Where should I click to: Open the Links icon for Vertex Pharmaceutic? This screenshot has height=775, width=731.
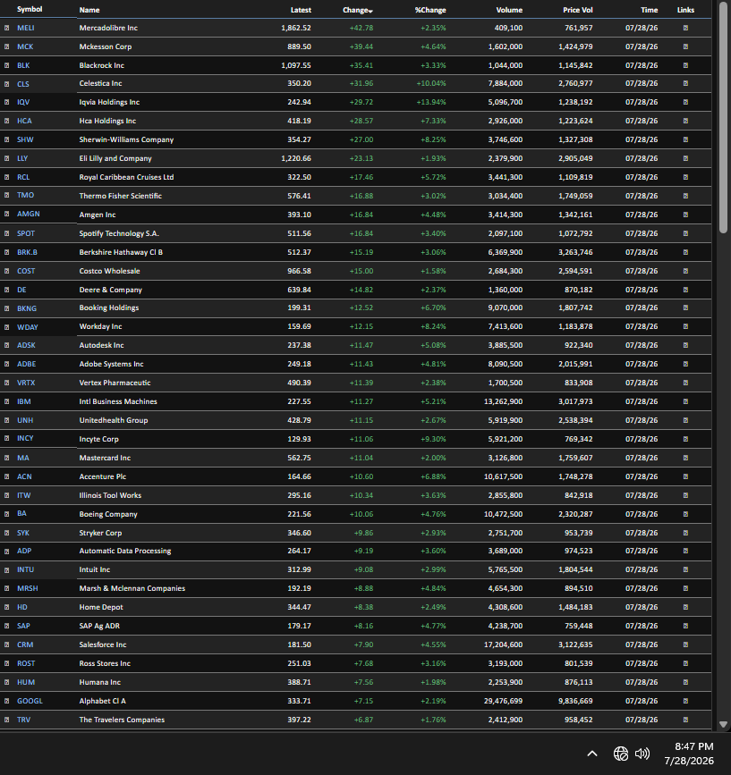tap(685, 383)
